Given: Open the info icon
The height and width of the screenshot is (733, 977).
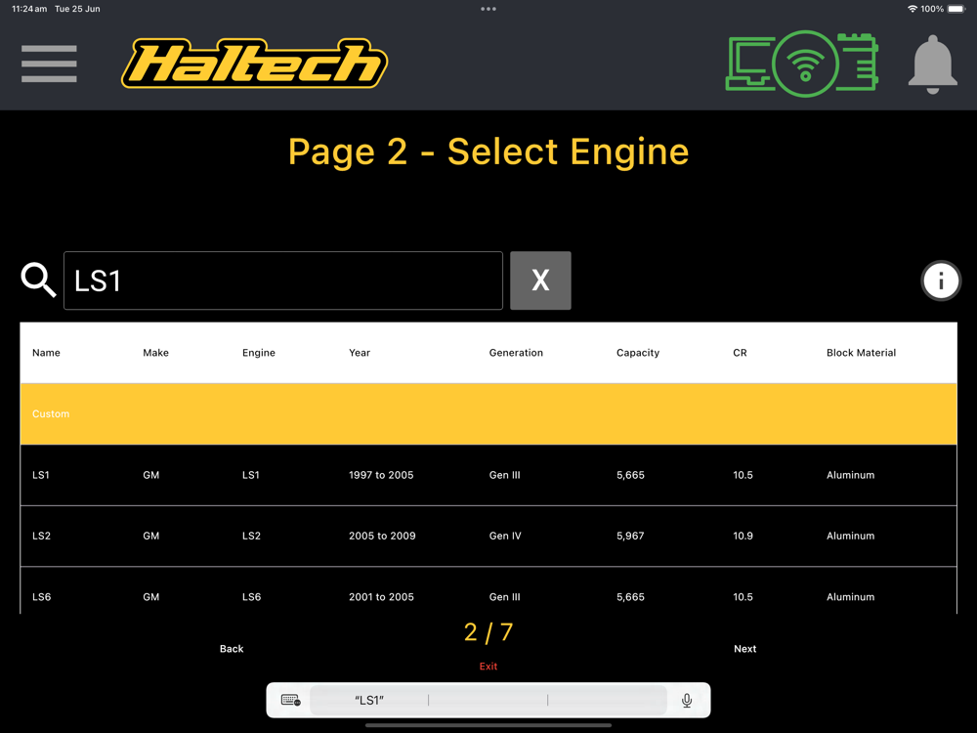Looking at the screenshot, I should click(941, 280).
